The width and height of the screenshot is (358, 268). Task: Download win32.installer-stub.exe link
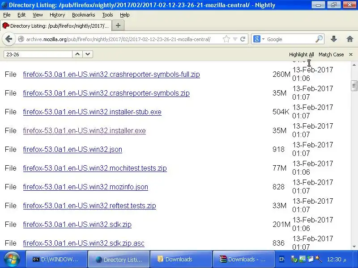point(92,112)
